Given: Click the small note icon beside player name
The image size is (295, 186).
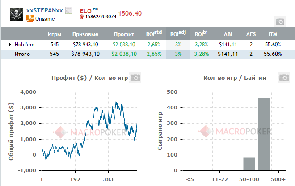Looking at the screenshot, I should point(68,10).
